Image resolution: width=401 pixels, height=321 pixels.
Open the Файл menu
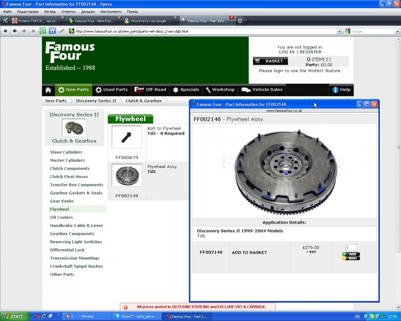point(7,12)
